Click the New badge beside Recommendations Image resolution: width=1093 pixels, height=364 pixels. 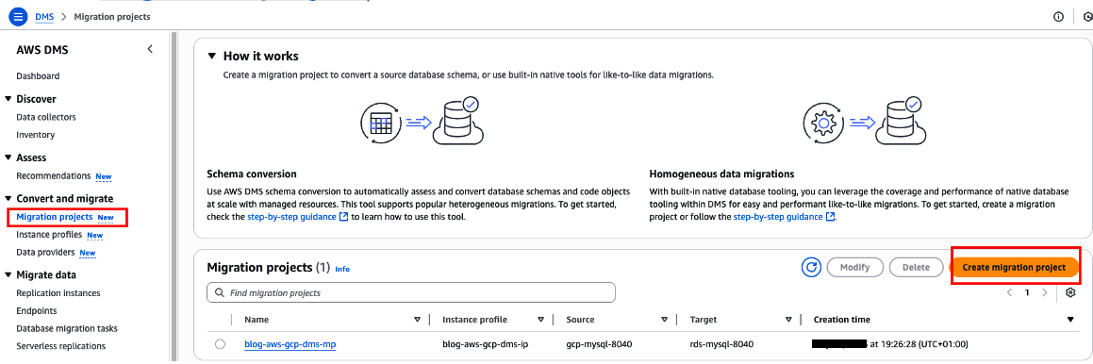point(103,176)
